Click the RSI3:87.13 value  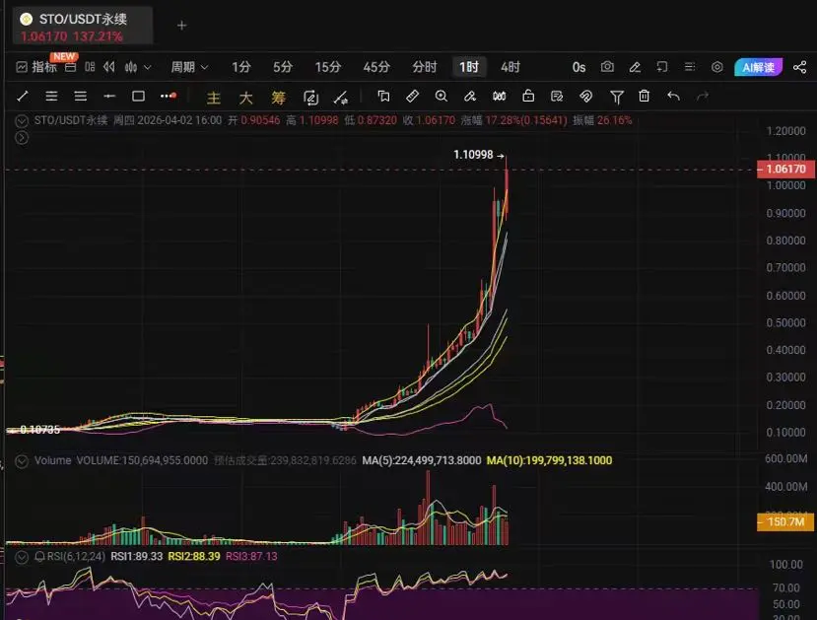click(x=251, y=557)
